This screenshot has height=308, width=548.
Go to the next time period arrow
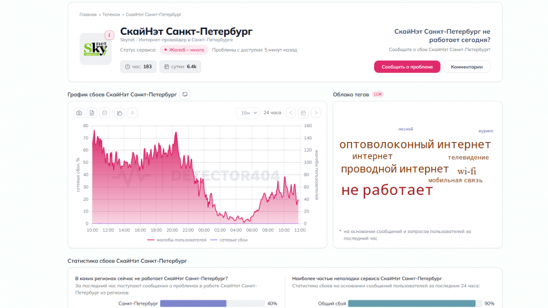coord(316,113)
